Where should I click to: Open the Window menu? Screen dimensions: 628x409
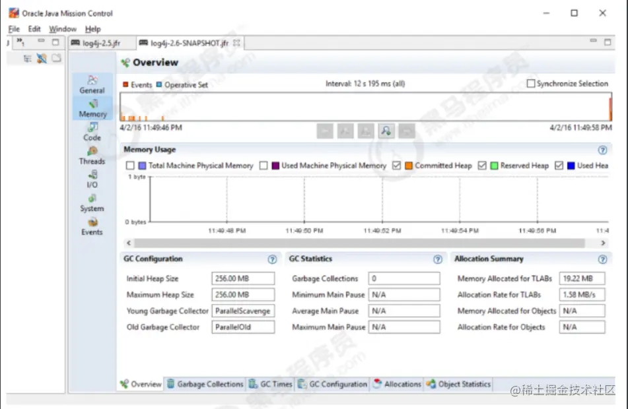pos(63,29)
